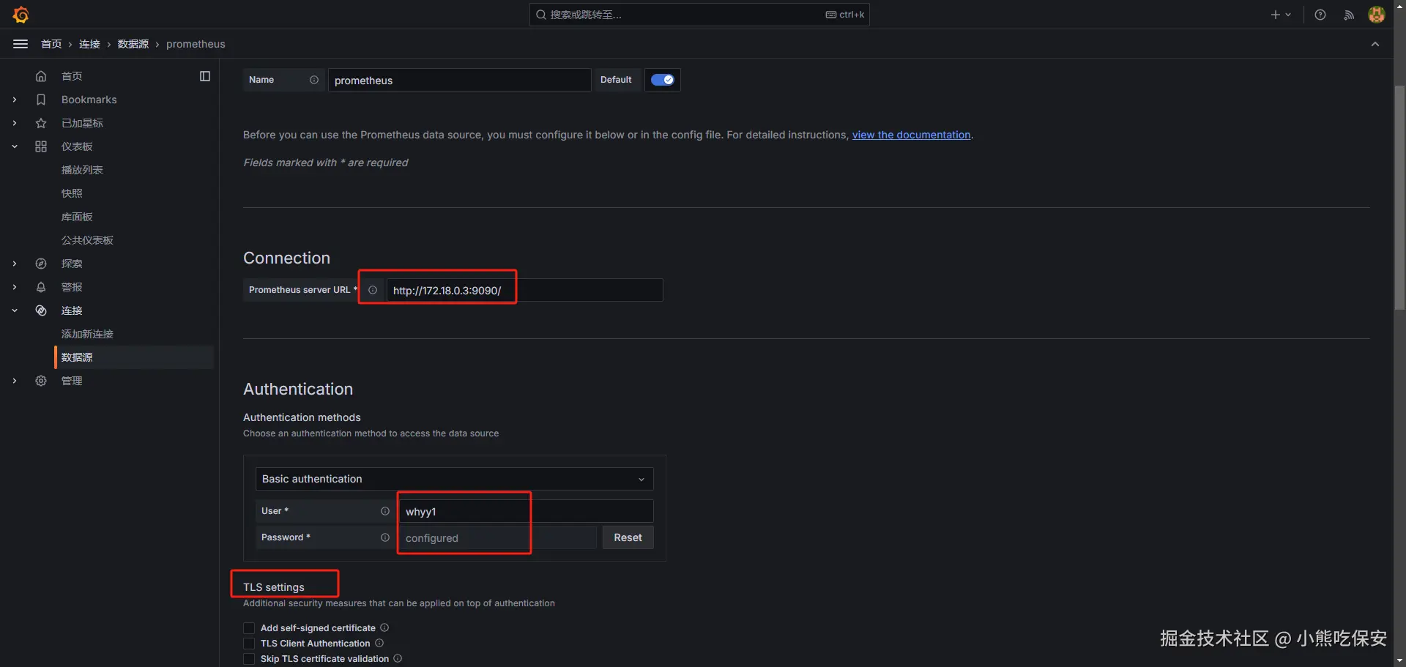Image resolution: width=1406 pixels, height=667 pixels.
Task: Click the TLS settings heading text
Action: [x=274, y=587]
